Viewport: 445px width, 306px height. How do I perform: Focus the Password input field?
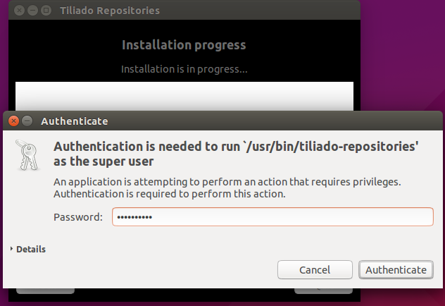(272, 216)
